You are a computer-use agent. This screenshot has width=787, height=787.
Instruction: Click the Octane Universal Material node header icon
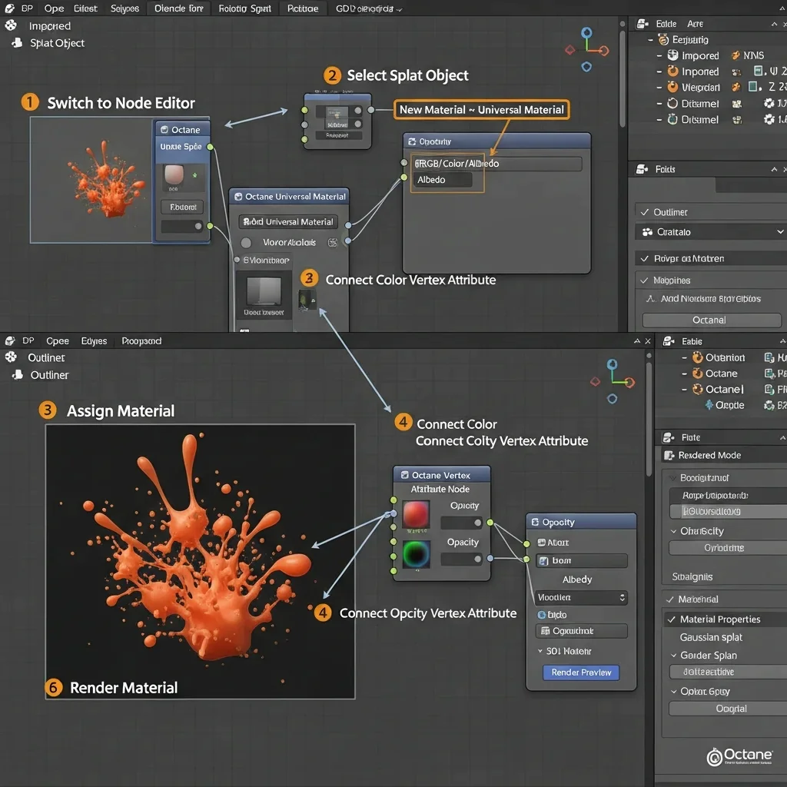238,196
